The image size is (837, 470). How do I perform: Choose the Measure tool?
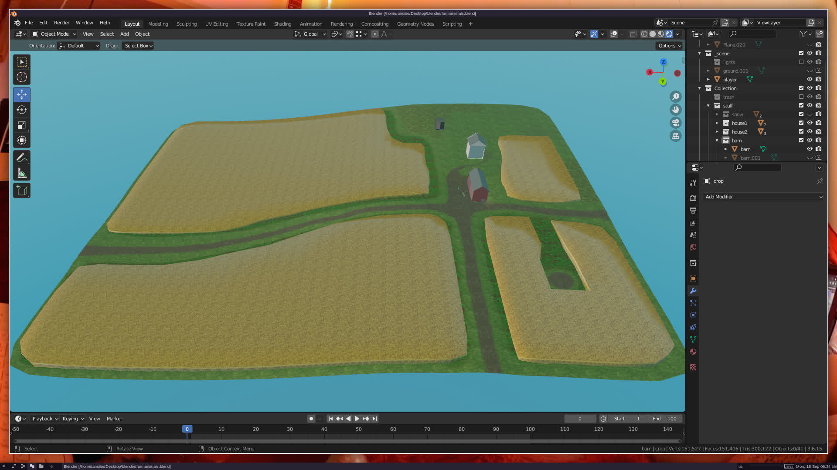22,174
